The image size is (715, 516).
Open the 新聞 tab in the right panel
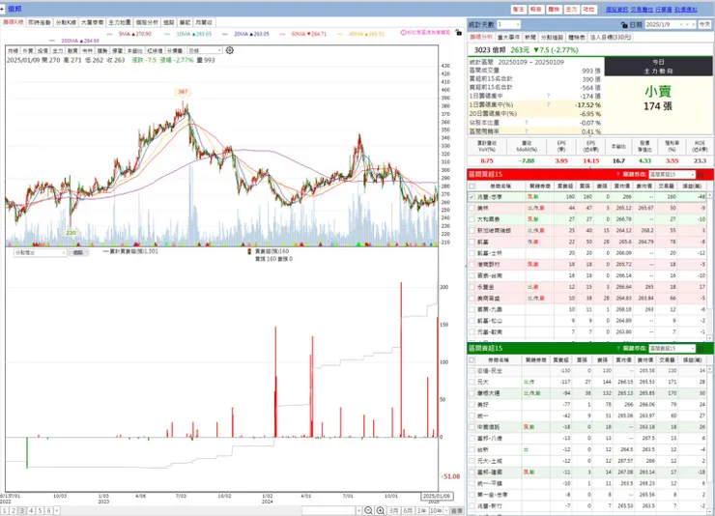529,37
